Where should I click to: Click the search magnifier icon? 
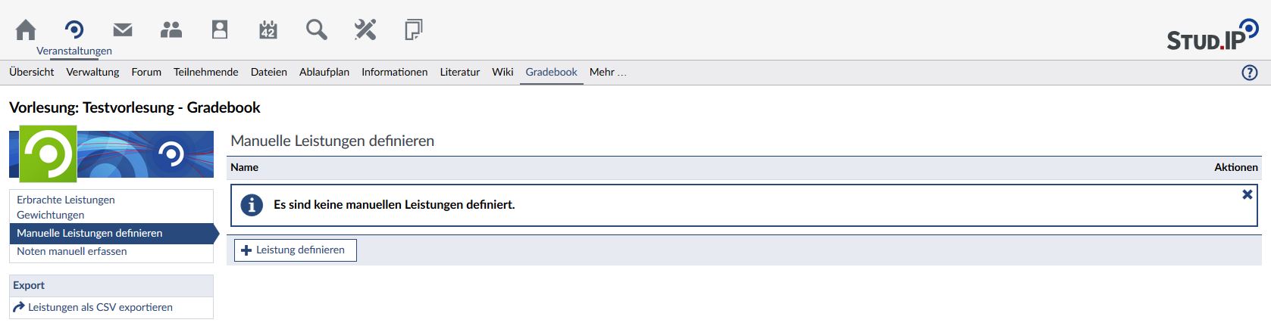pyautogui.click(x=317, y=29)
